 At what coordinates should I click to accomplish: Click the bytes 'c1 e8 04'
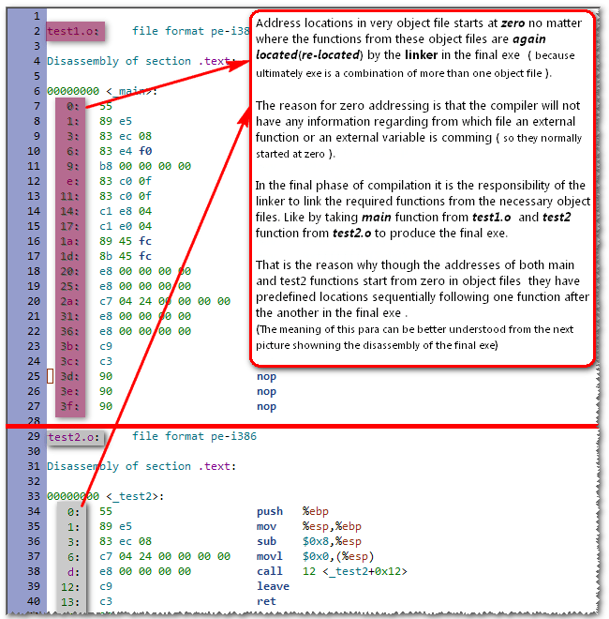coord(126,211)
